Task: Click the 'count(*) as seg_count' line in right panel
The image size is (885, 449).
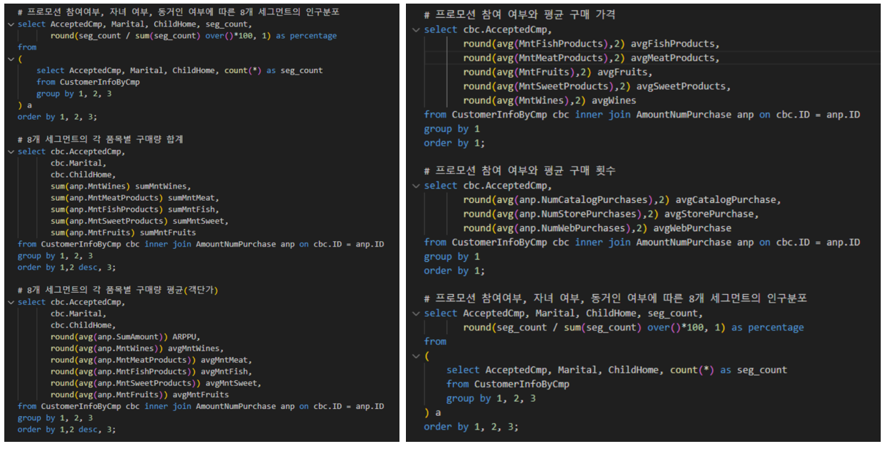Action: [617, 370]
